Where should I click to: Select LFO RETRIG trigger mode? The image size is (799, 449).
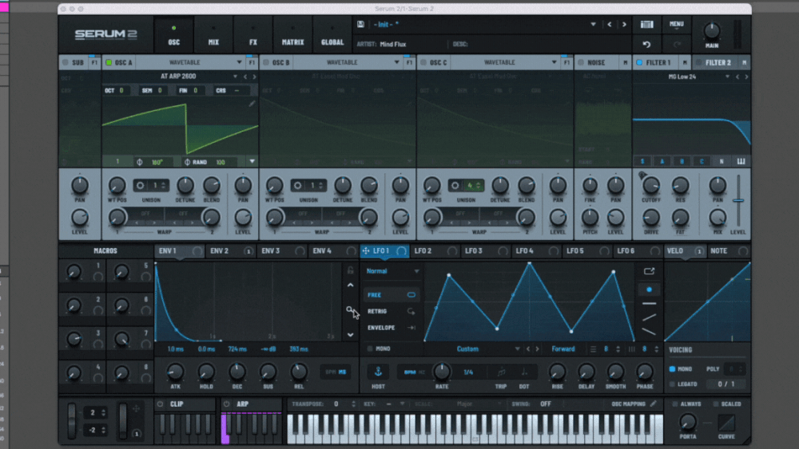(x=392, y=311)
